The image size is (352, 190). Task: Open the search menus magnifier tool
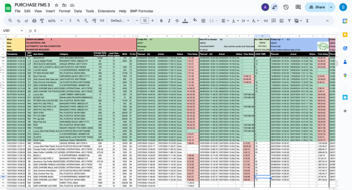click(10, 21)
